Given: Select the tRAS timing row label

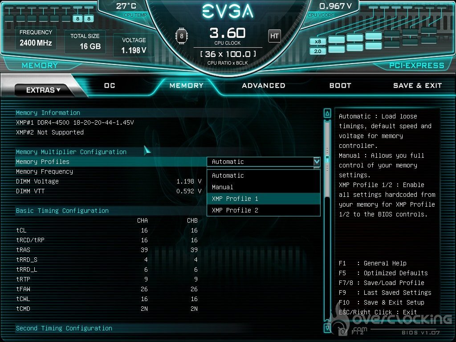Looking at the screenshot, I should tap(23, 250).
